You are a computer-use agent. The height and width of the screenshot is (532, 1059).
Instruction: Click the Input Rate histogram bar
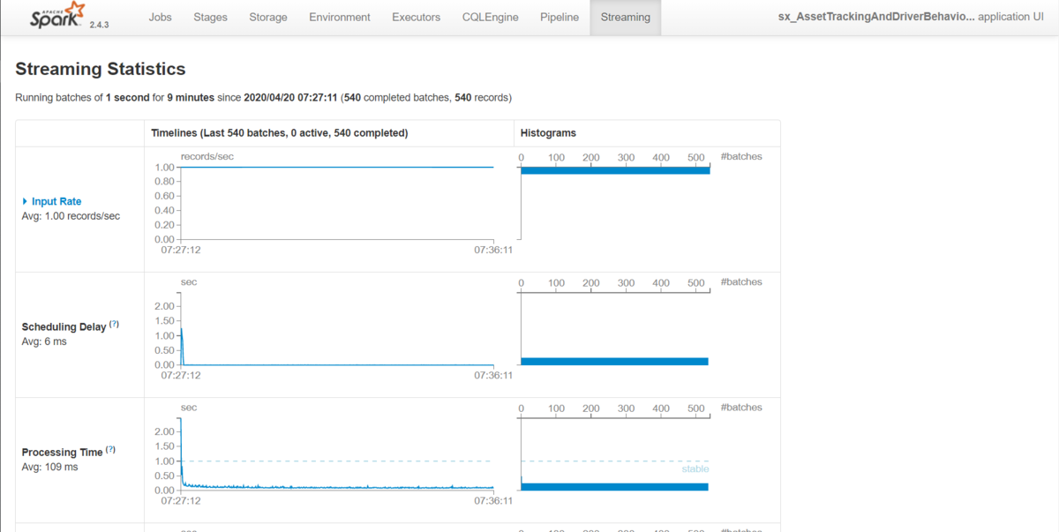615,170
